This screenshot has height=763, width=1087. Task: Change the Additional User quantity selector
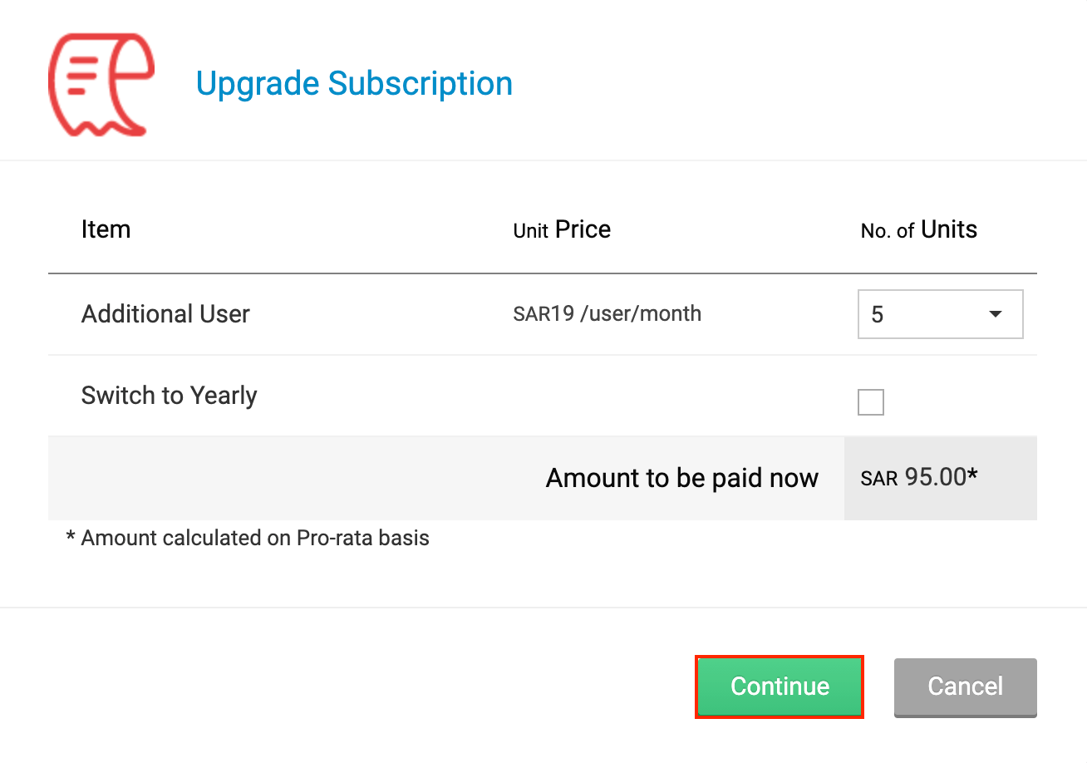pyautogui.click(x=940, y=314)
